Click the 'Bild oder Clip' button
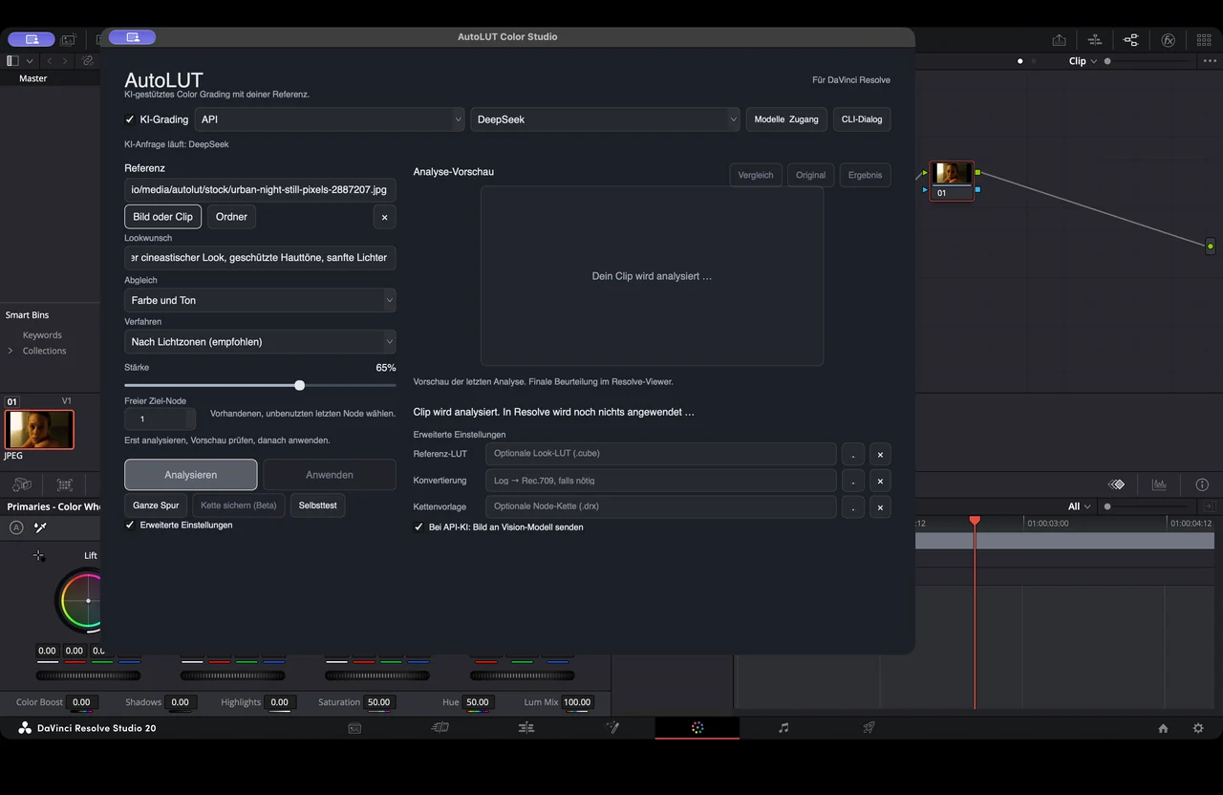 [163, 217]
